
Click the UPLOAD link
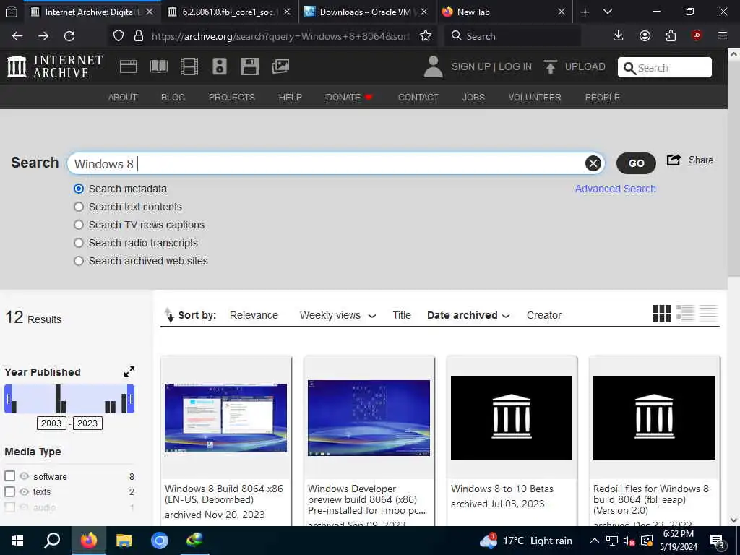click(585, 66)
